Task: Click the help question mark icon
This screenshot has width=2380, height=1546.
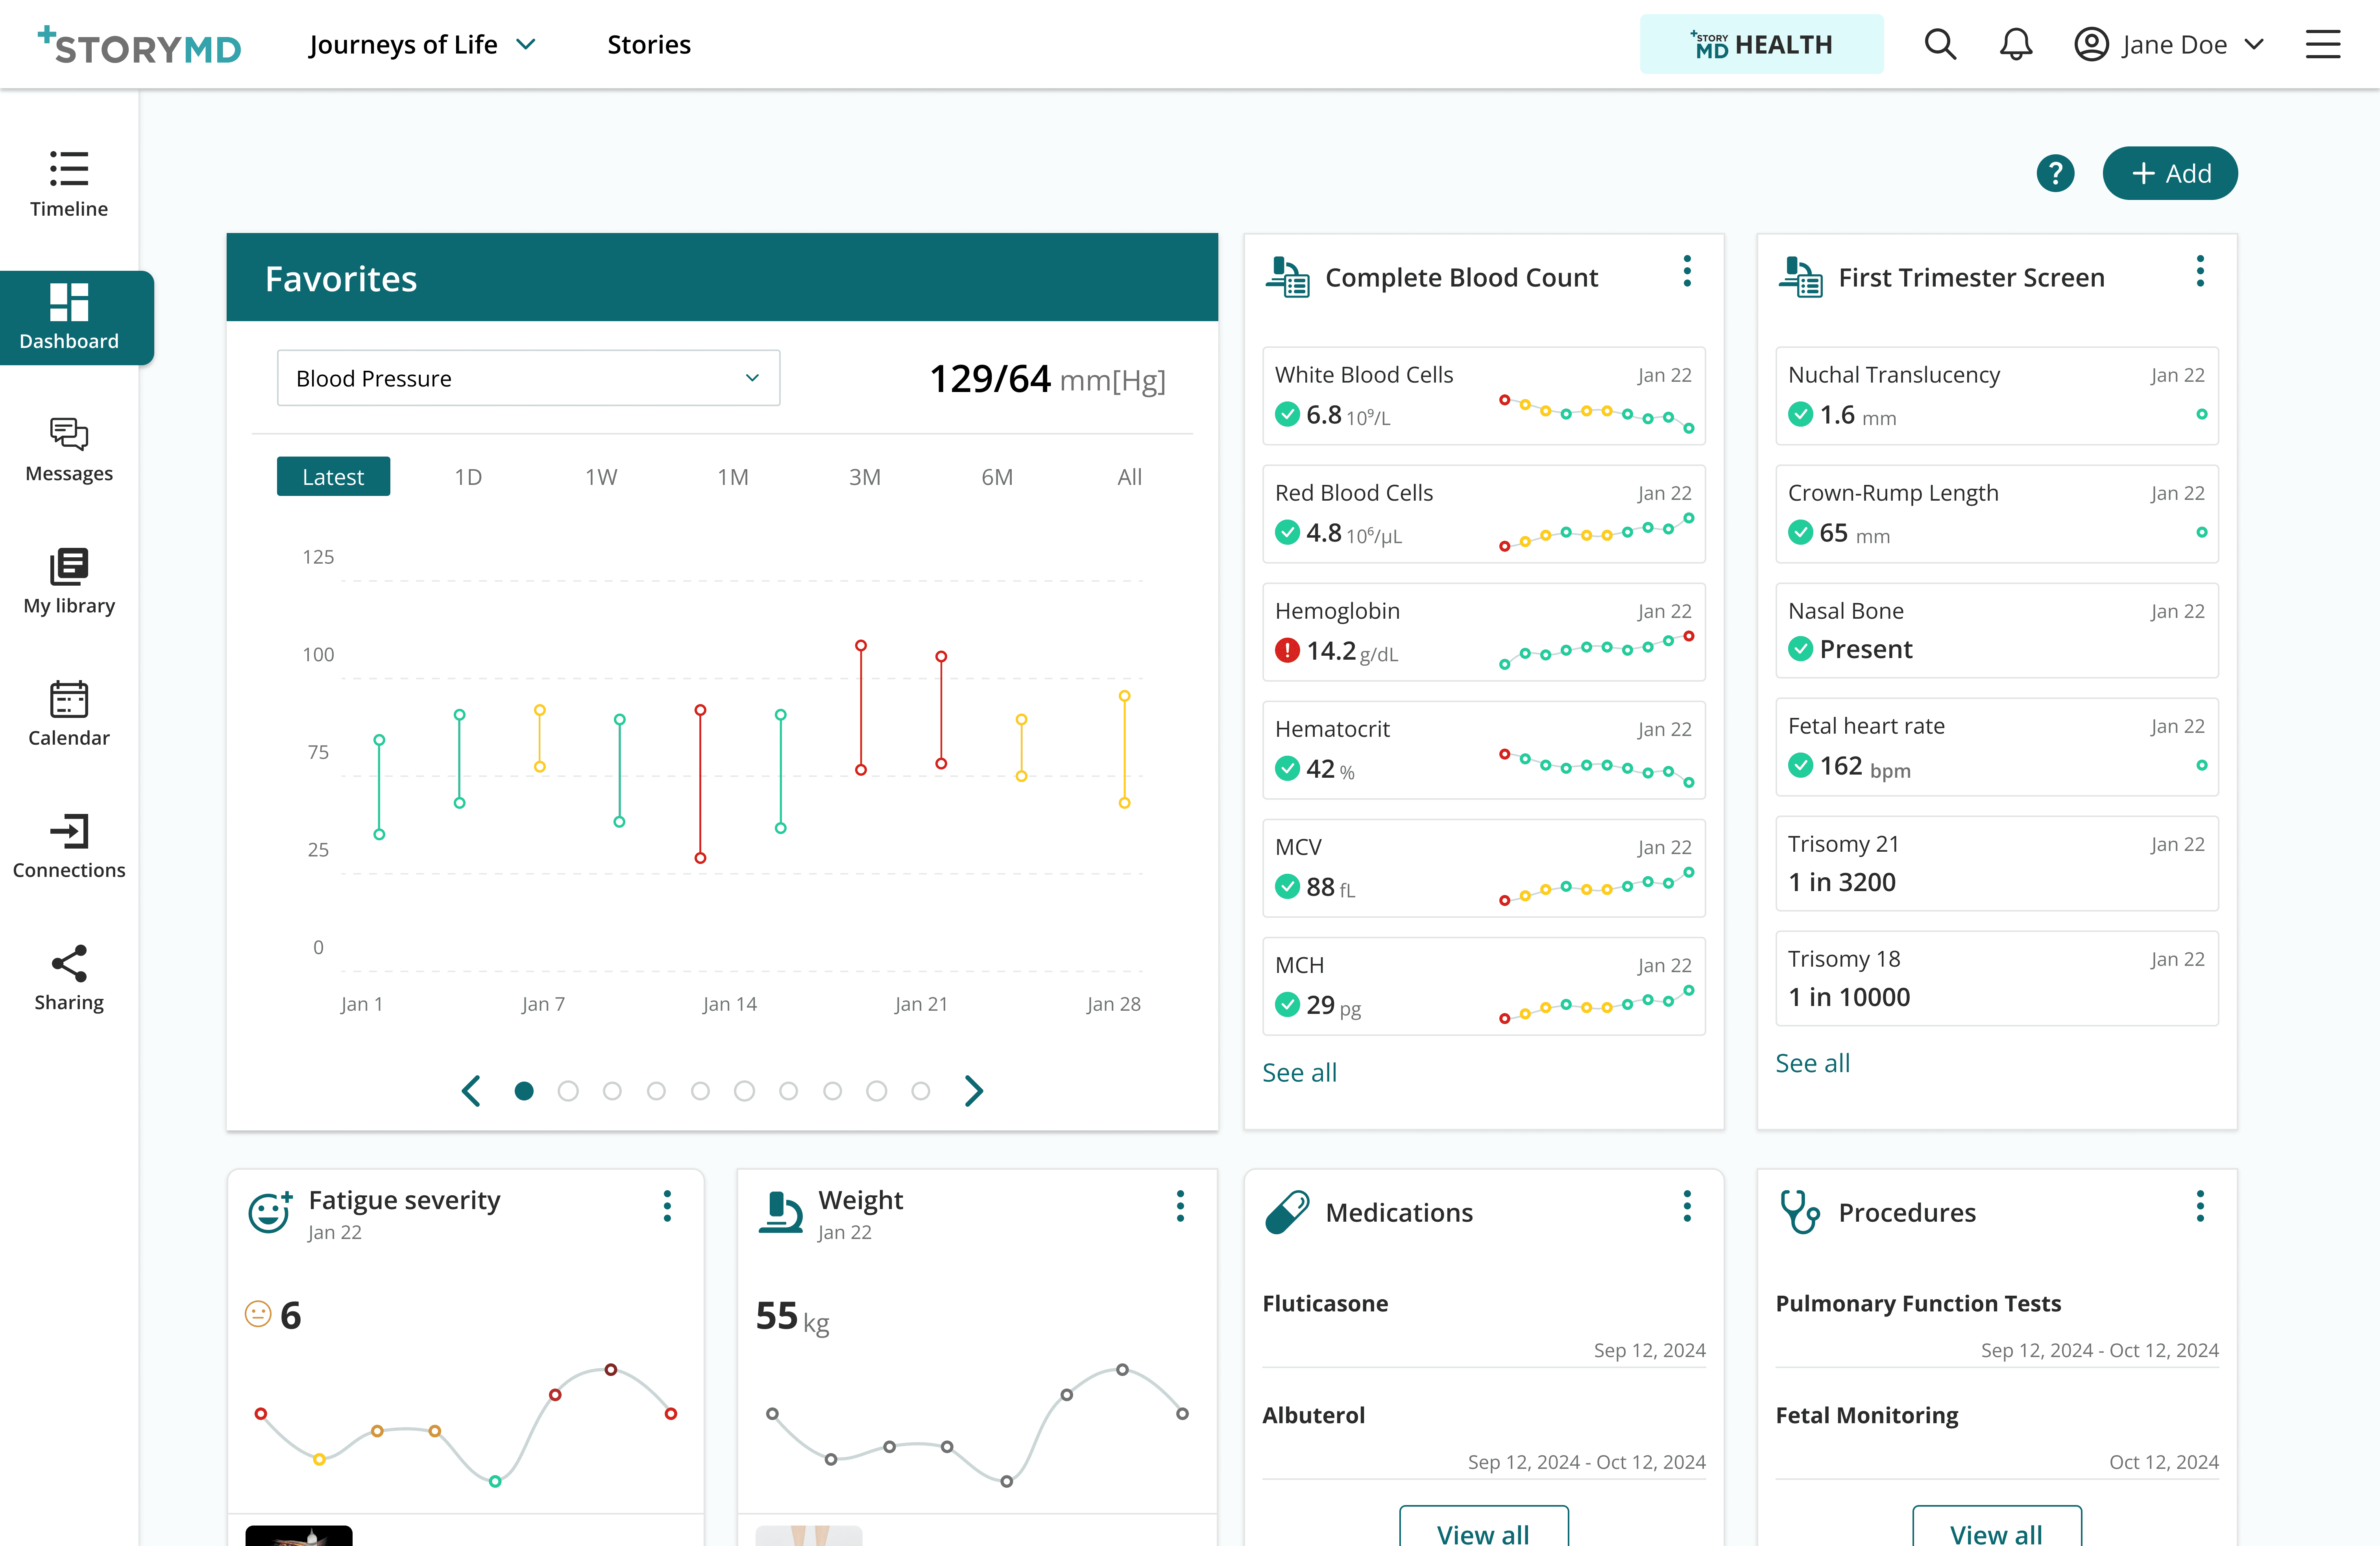Action: coord(2055,173)
